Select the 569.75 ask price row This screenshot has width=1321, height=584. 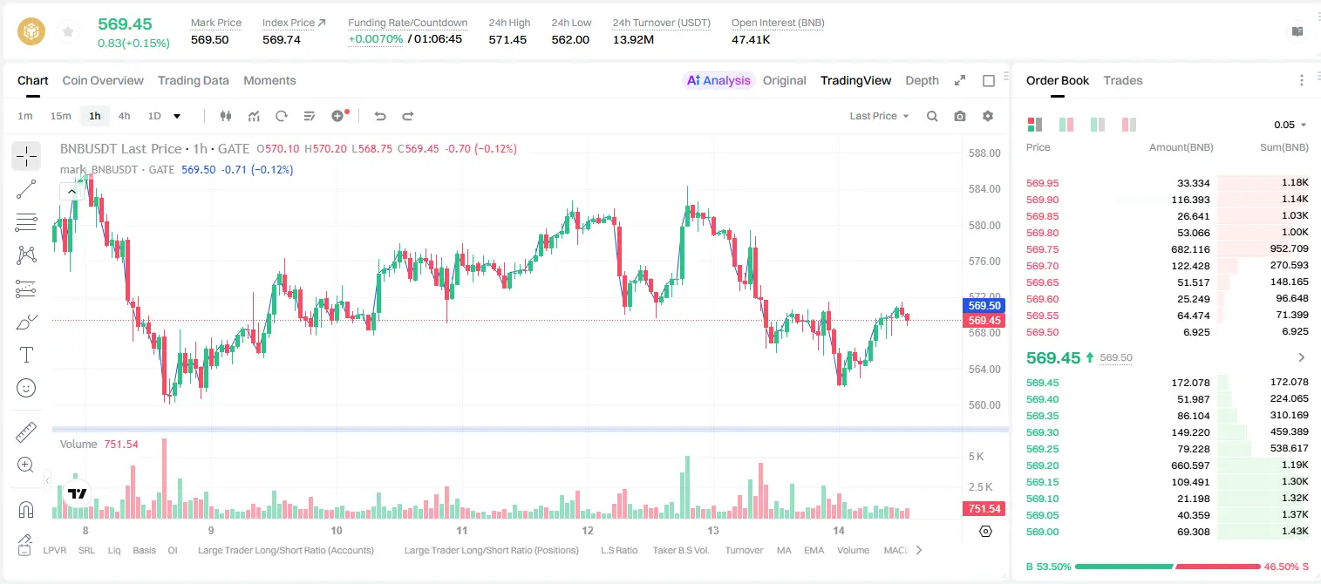(x=1168, y=249)
